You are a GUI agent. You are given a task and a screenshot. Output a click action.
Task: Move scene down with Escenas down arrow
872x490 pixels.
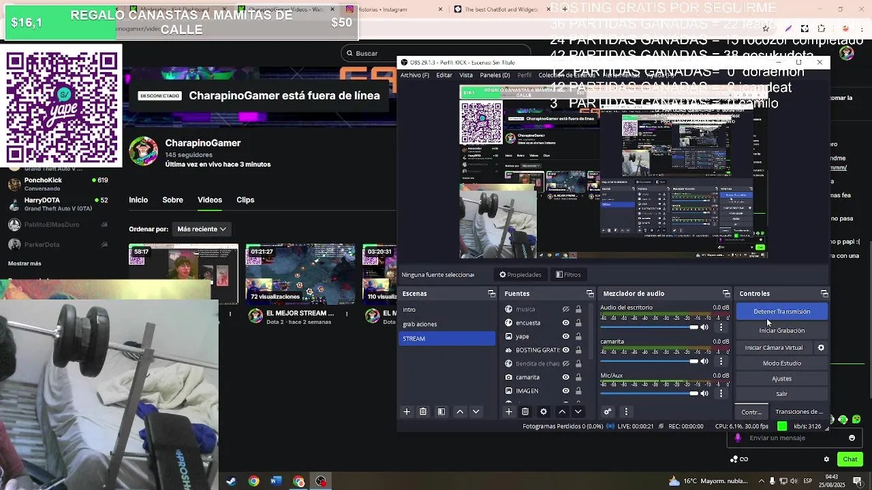pyautogui.click(x=476, y=412)
